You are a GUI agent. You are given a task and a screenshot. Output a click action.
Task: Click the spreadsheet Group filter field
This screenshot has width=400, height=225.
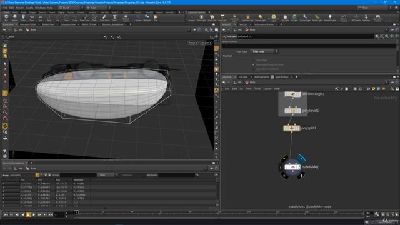[77, 175]
